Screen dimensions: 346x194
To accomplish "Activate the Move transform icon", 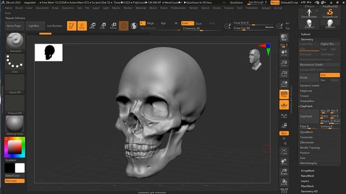I will point(92,26).
